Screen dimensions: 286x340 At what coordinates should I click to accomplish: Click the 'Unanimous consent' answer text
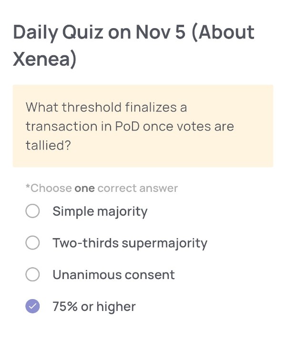coord(113,275)
